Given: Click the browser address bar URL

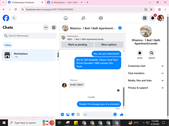Looking at the screenshot, I should (50, 9).
